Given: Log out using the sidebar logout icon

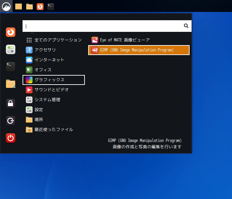Looking at the screenshot, I should coord(11,121).
